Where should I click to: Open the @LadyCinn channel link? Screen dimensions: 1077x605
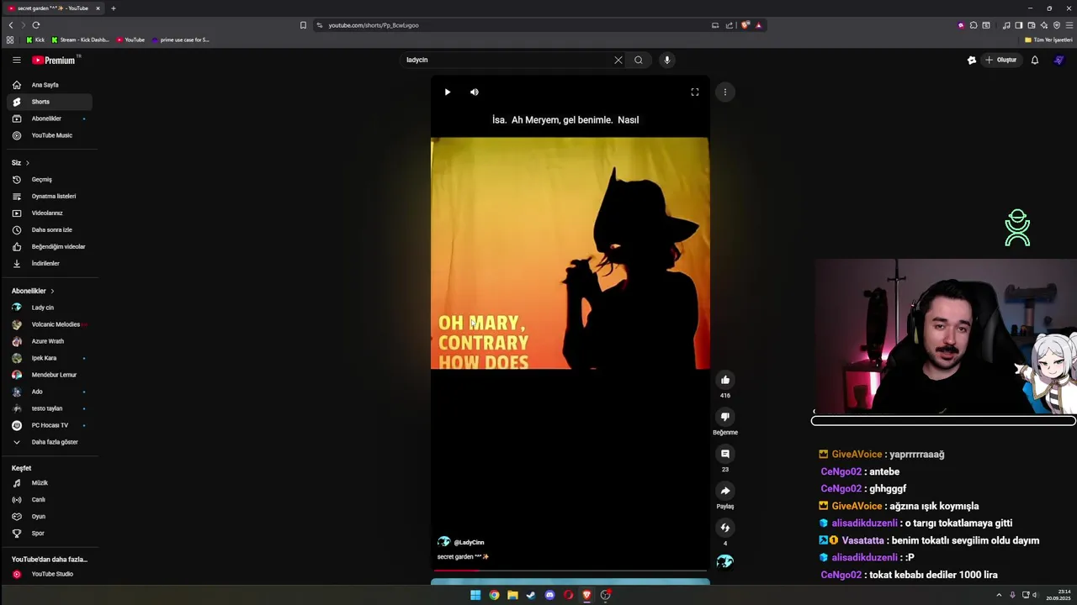click(x=469, y=542)
